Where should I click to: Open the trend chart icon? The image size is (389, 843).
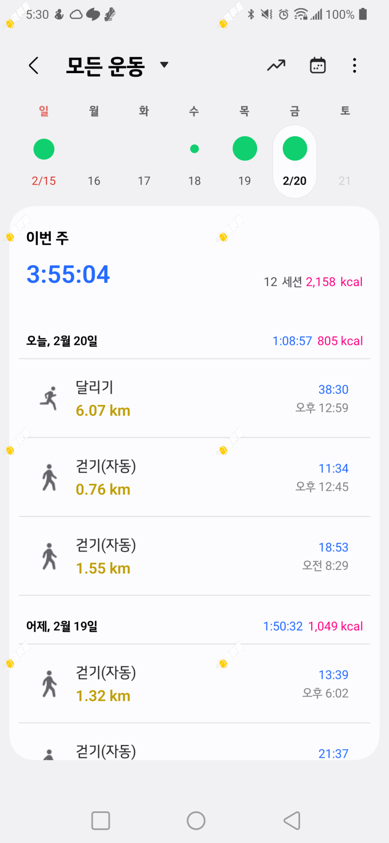[276, 66]
